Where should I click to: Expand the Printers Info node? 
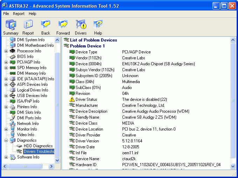pyautogui.click(x=6, y=107)
